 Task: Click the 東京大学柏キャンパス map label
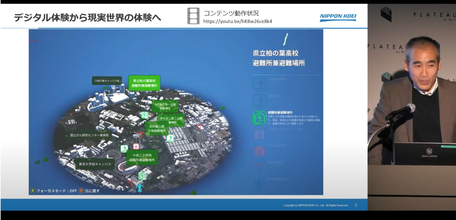click(94, 164)
